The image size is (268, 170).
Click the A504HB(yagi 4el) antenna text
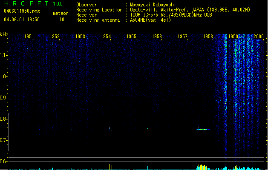tap(150, 20)
